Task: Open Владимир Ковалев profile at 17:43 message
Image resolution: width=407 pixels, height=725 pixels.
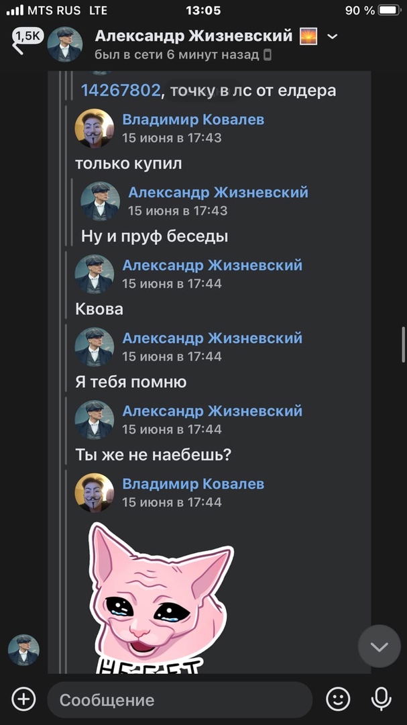Action: point(193,119)
